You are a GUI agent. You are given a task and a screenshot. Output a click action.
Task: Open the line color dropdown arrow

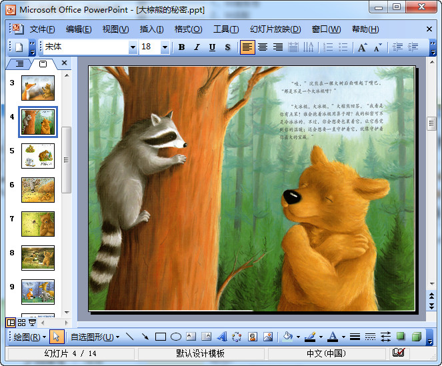[321, 337]
